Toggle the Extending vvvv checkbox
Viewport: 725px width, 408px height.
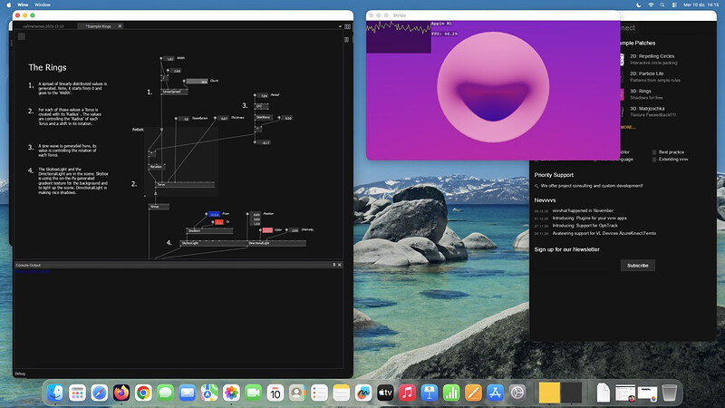pyautogui.click(x=656, y=160)
